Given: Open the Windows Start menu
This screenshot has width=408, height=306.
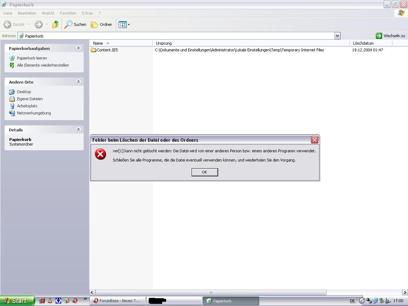Looking at the screenshot, I should 17,301.
